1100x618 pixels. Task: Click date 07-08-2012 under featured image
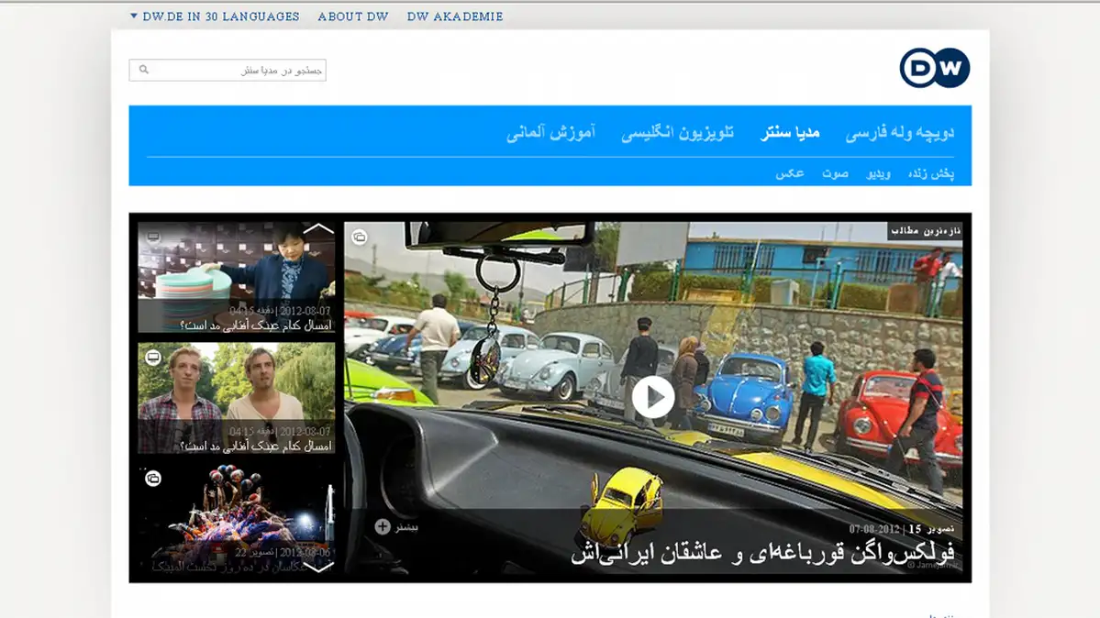tap(873, 529)
